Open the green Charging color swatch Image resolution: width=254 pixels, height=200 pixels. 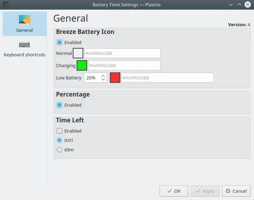point(82,65)
